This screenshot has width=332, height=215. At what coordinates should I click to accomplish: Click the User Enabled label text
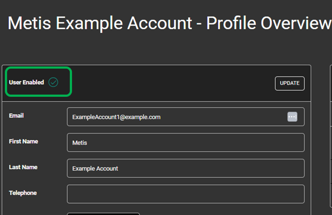tap(26, 82)
